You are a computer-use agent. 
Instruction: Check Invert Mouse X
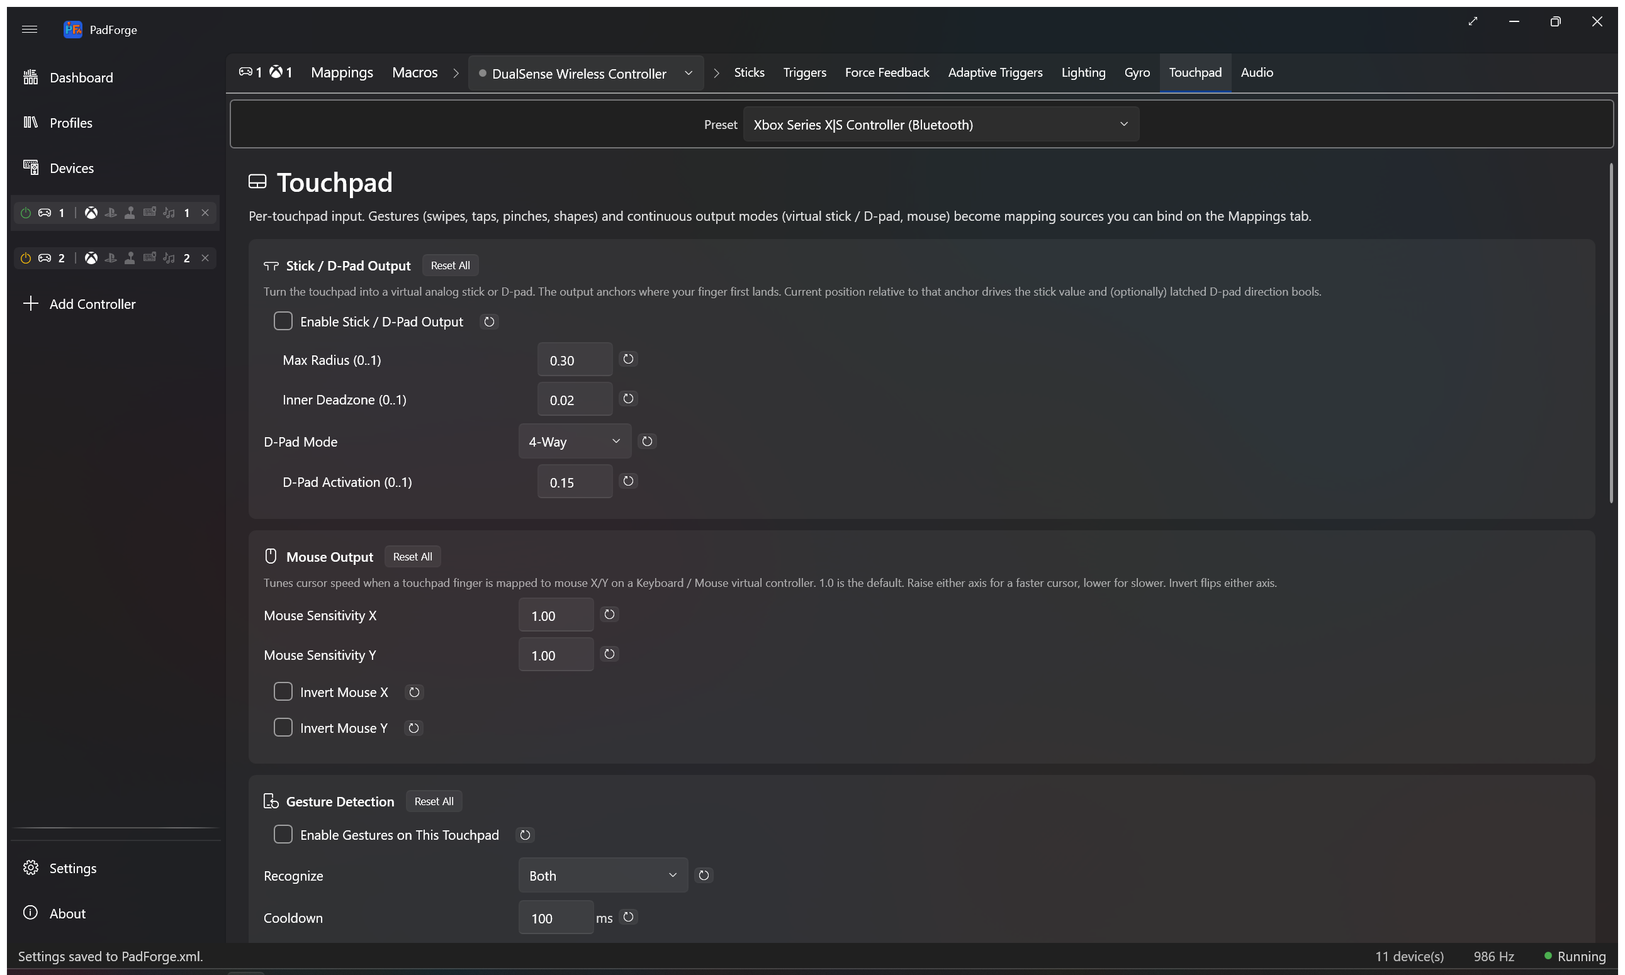[283, 692]
